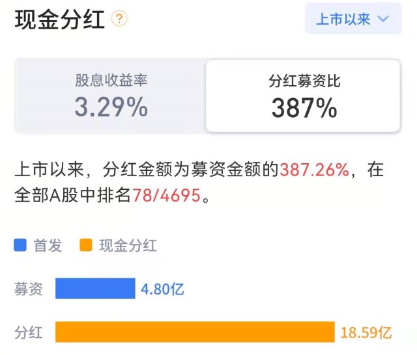Click the 分红 row label
Viewport: 417px width, 355px height.
[29, 332]
